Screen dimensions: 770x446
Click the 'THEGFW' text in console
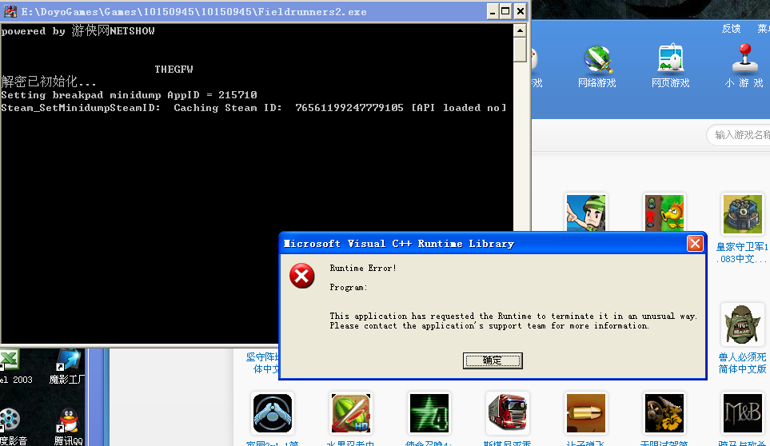(174, 70)
